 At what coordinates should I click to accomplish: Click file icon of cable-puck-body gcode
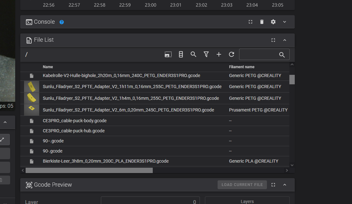pos(32,121)
